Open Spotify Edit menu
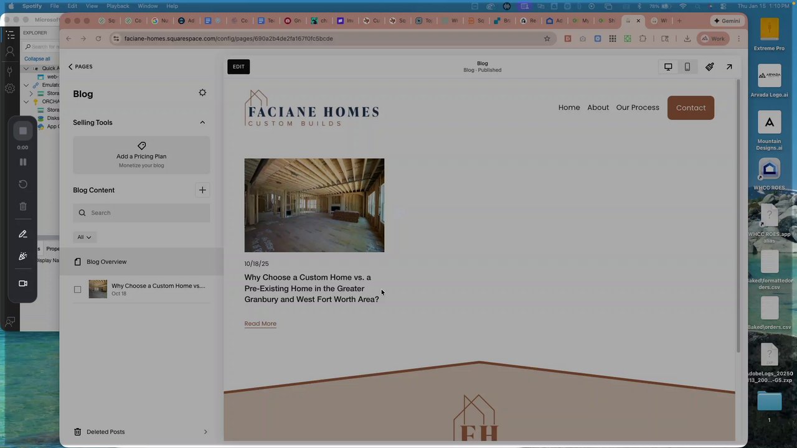This screenshot has height=448, width=797. (72, 6)
